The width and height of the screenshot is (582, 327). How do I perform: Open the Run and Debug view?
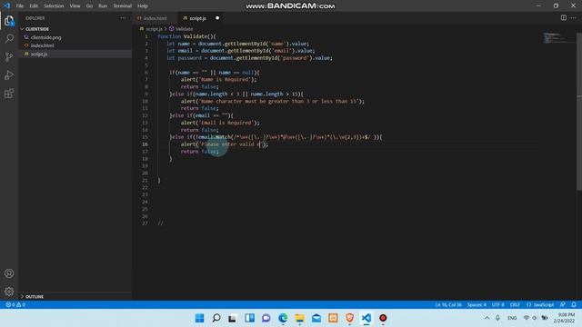coord(9,75)
